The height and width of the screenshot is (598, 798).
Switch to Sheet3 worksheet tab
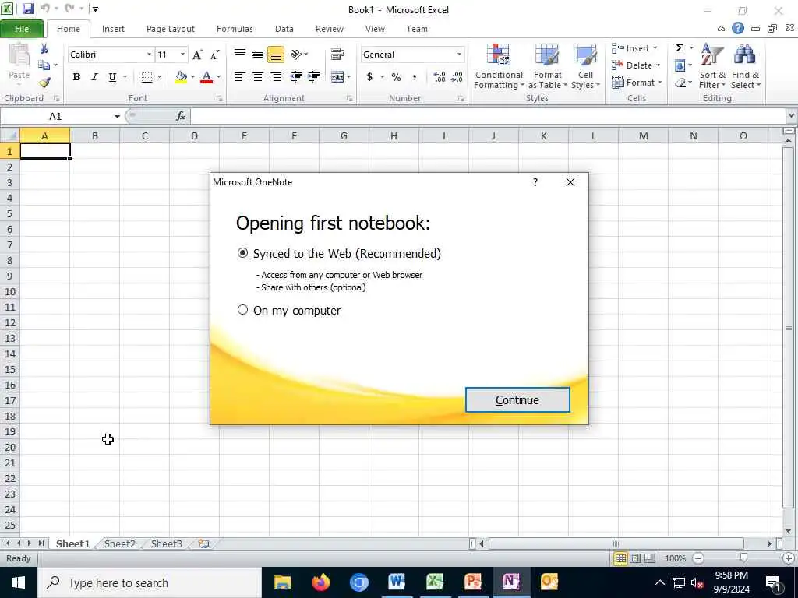click(x=167, y=543)
